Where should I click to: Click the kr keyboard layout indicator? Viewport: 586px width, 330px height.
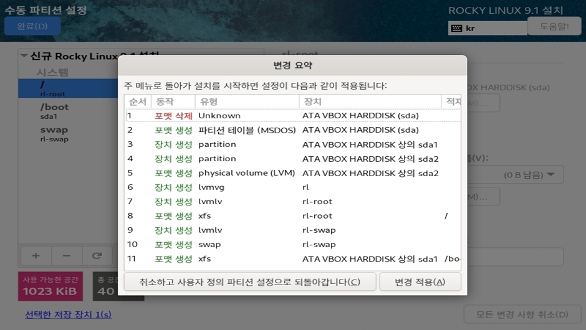point(488,28)
